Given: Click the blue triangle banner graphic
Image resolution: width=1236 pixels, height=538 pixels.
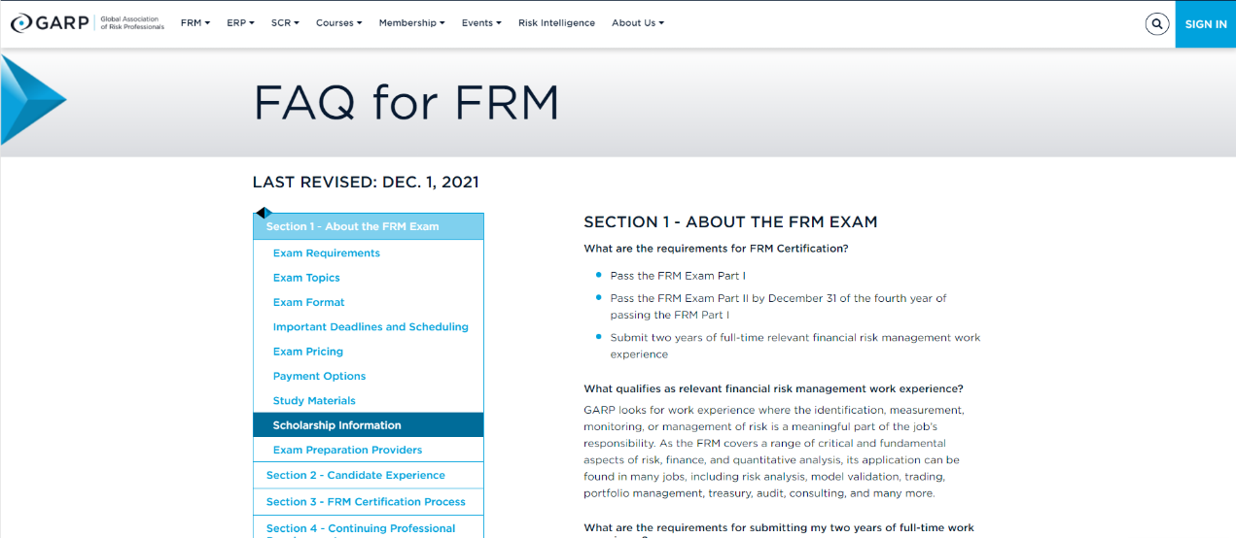Looking at the screenshot, I should pos(33,99).
